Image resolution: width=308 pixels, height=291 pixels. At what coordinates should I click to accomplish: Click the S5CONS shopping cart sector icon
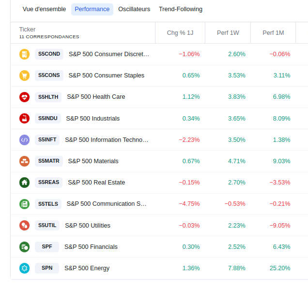pyautogui.click(x=24, y=76)
